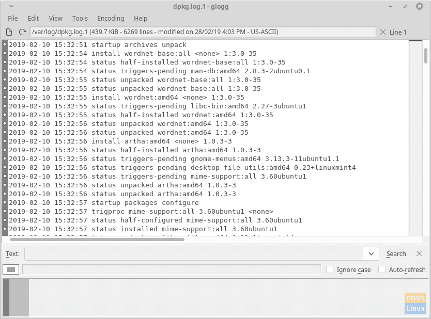Select line 'status triggers-pending desktop-file-utils:amd64'
The image size is (431, 319).
point(182,167)
